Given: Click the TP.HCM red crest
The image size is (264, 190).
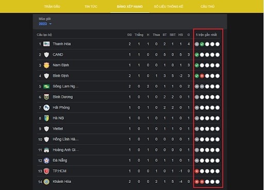Looking at the screenshot, I should tap(46, 171).
